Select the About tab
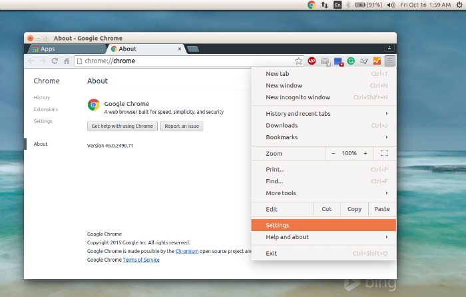This screenshot has height=297, width=466. point(146,49)
